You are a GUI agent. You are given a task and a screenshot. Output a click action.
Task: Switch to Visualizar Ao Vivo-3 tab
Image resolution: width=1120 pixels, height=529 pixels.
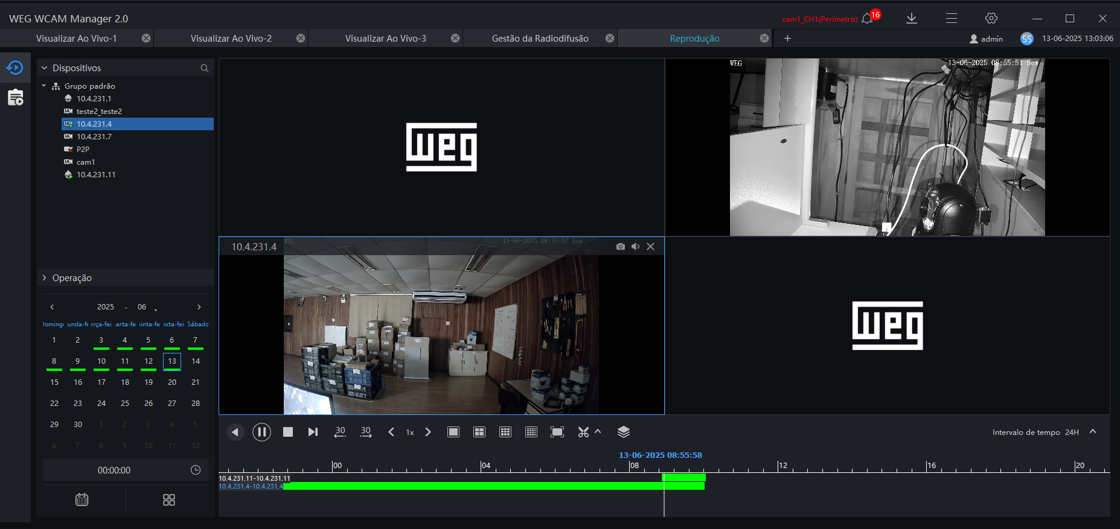386,38
